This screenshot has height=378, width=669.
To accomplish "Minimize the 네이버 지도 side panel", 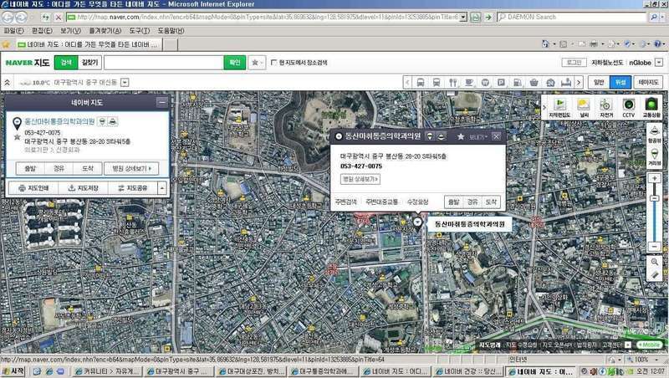I will pyautogui.click(x=161, y=102).
